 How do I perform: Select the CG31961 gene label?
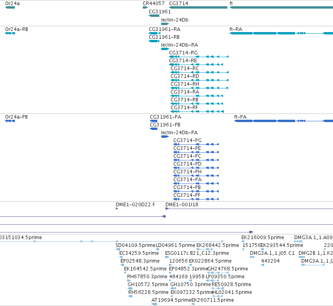[x=160, y=12]
